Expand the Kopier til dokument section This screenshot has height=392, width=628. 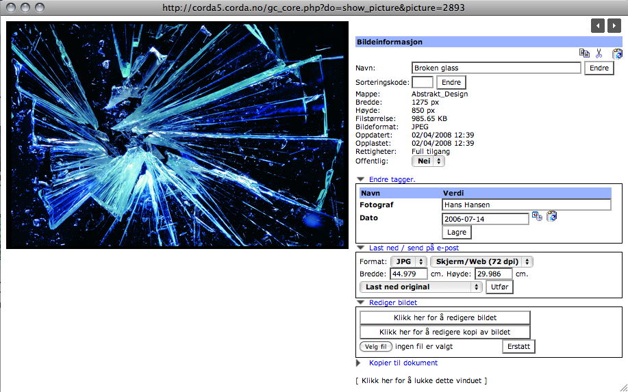[x=359, y=363]
